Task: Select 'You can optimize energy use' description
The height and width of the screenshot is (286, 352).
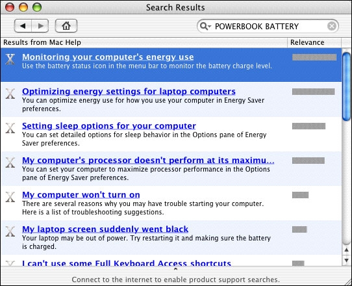Action: click(x=144, y=105)
